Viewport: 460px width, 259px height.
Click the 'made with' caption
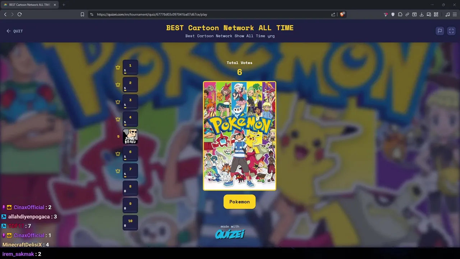(x=230, y=227)
